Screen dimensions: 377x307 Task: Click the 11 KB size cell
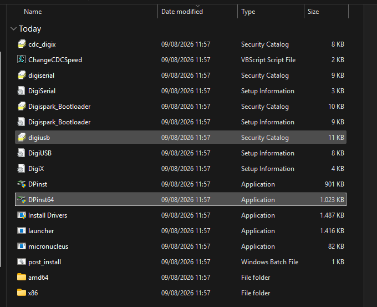point(337,138)
